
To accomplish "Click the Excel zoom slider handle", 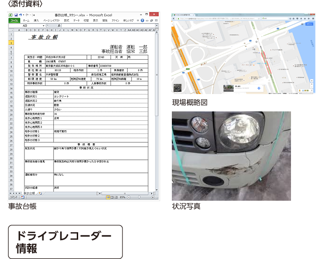I will (x=139, y=197).
